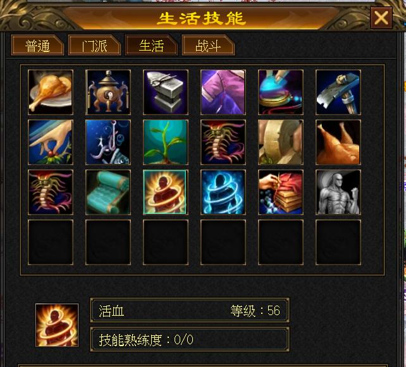This screenshot has height=367, width=406.
Task: Select the roast chicken leg cooking skill
Action: (51, 92)
